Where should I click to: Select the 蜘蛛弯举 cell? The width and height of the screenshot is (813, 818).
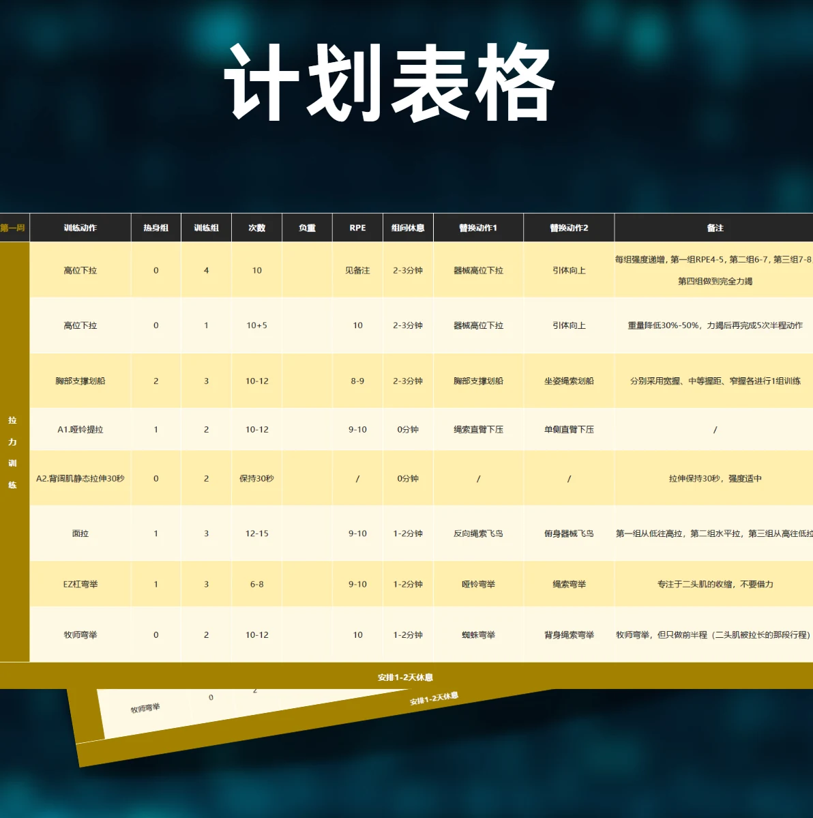[x=478, y=635]
